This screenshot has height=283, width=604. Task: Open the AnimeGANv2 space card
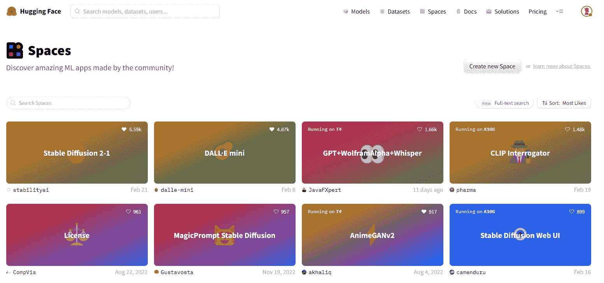373,235
